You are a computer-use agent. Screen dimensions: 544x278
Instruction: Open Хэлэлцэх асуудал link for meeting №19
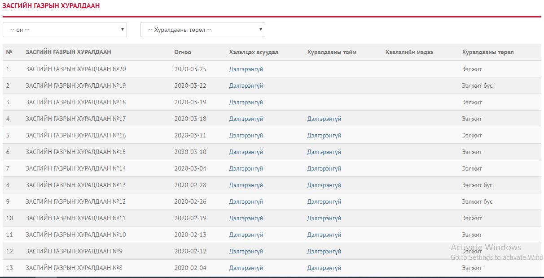(246, 86)
